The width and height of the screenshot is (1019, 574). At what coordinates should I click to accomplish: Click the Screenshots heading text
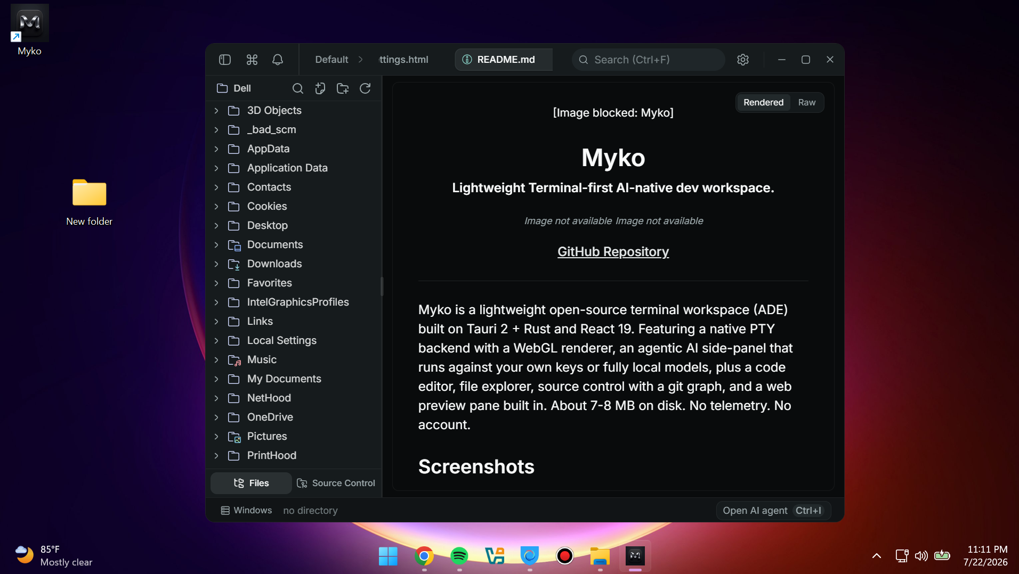tap(476, 467)
